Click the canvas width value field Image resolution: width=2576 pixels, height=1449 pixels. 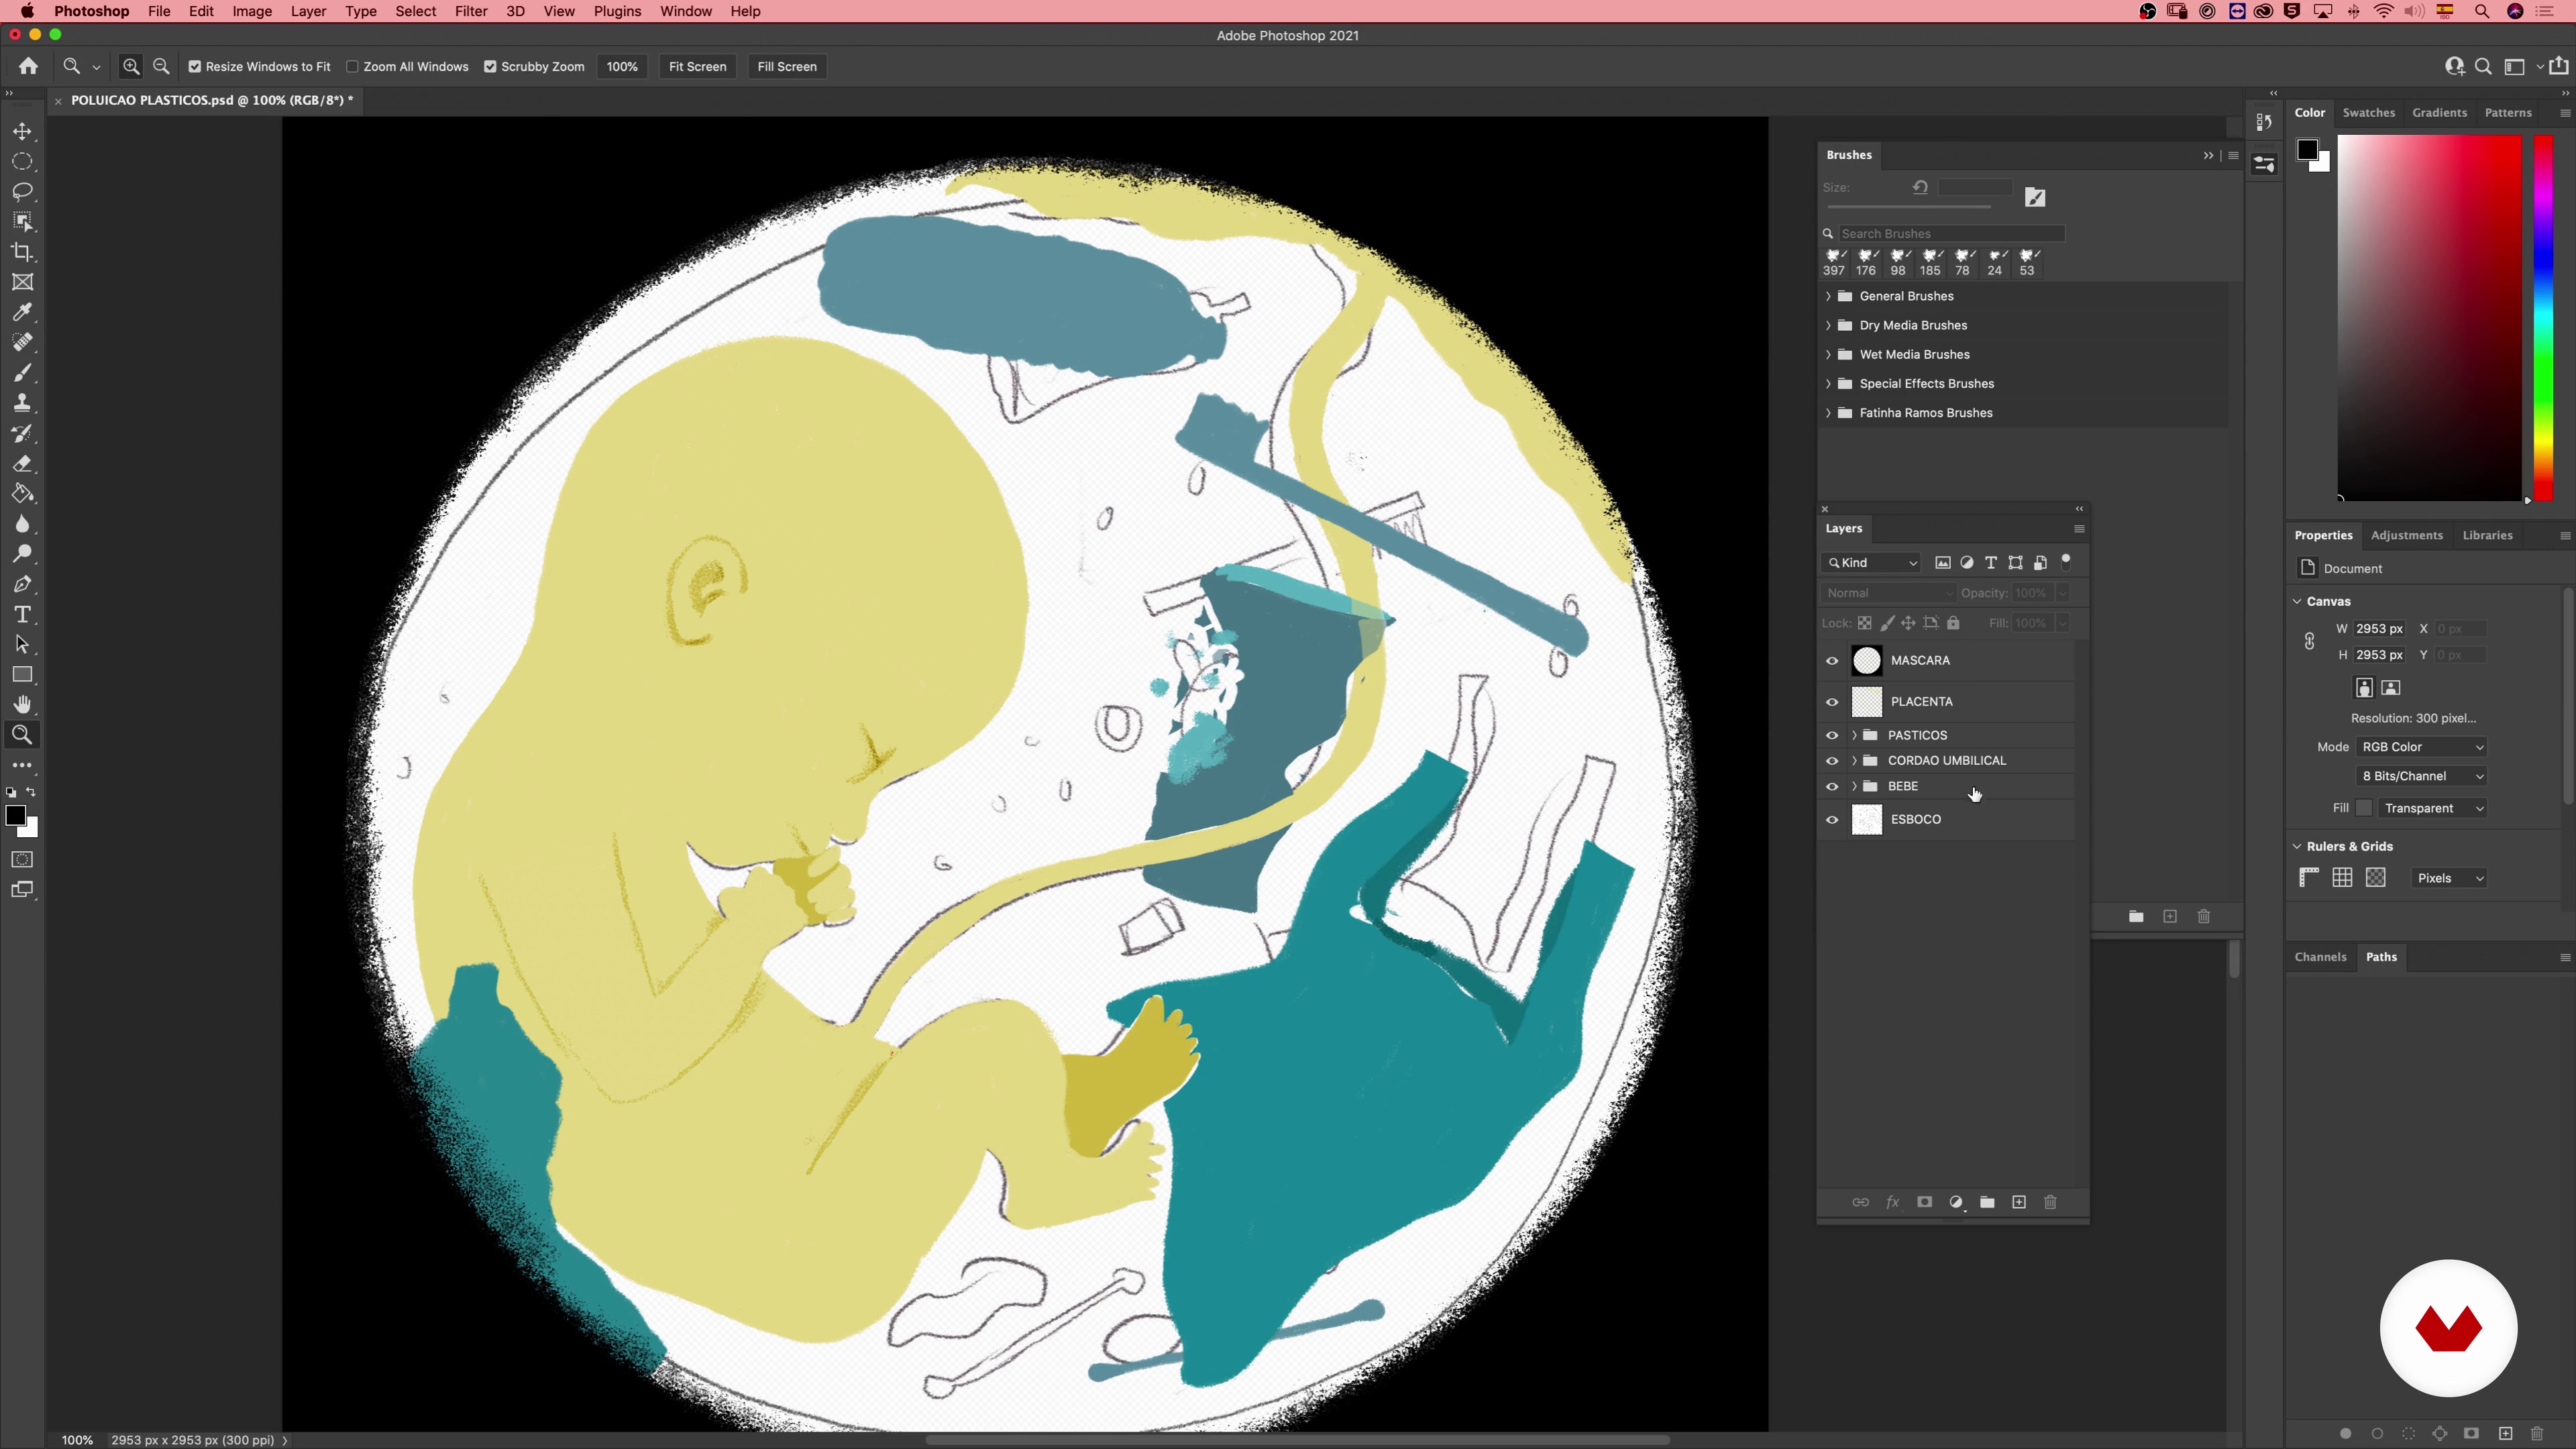pos(2379,629)
